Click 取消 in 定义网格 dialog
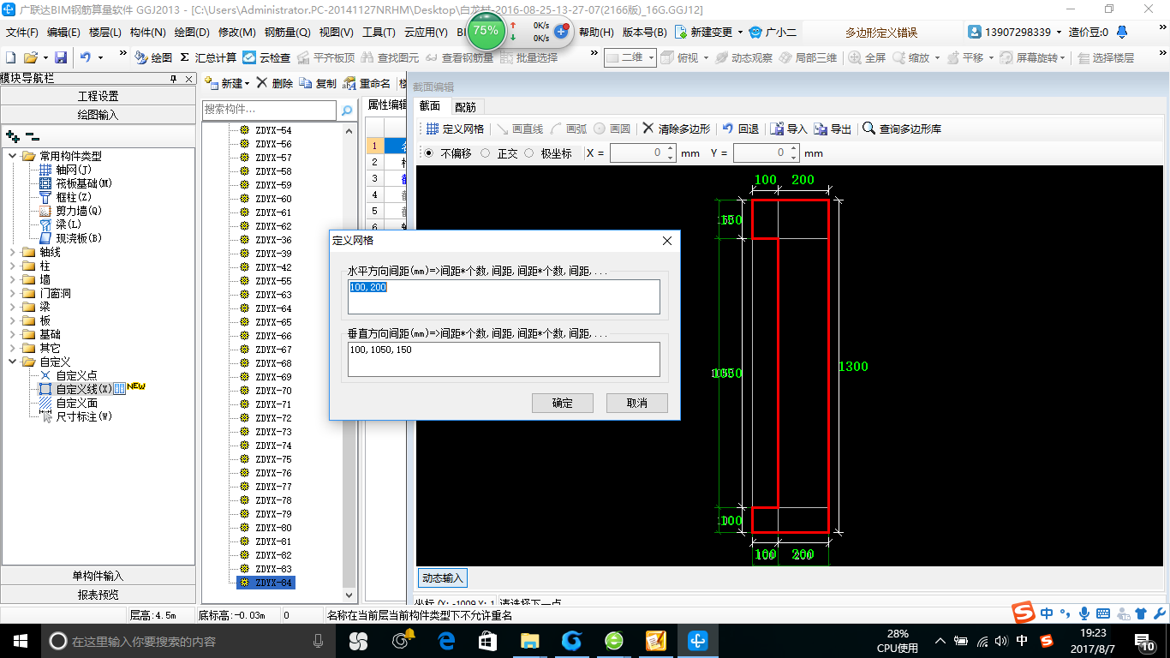The image size is (1170, 658). click(x=636, y=403)
